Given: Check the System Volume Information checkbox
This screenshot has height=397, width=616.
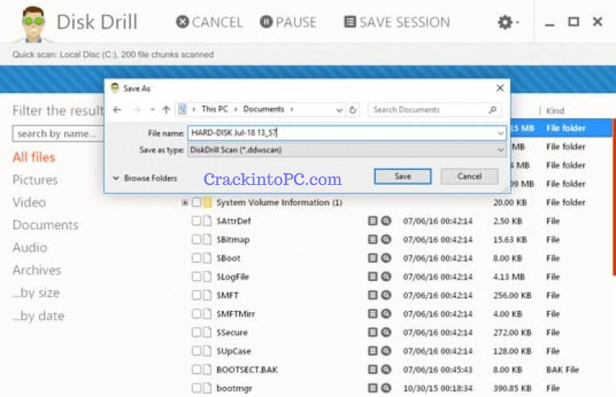Looking at the screenshot, I should [x=196, y=202].
